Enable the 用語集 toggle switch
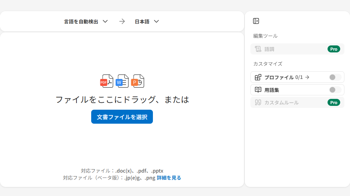Screen dimensions: 350x196 (x=335, y=90)
